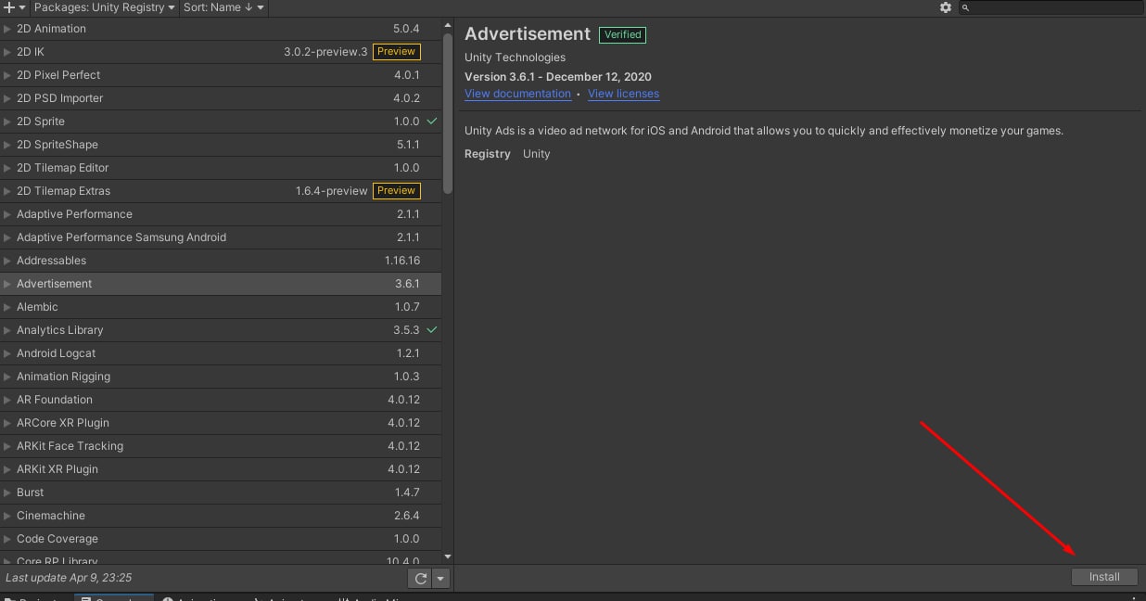Select the Adaptive Performance package
Screen dimensions: 1146x601
click(221, 214)
